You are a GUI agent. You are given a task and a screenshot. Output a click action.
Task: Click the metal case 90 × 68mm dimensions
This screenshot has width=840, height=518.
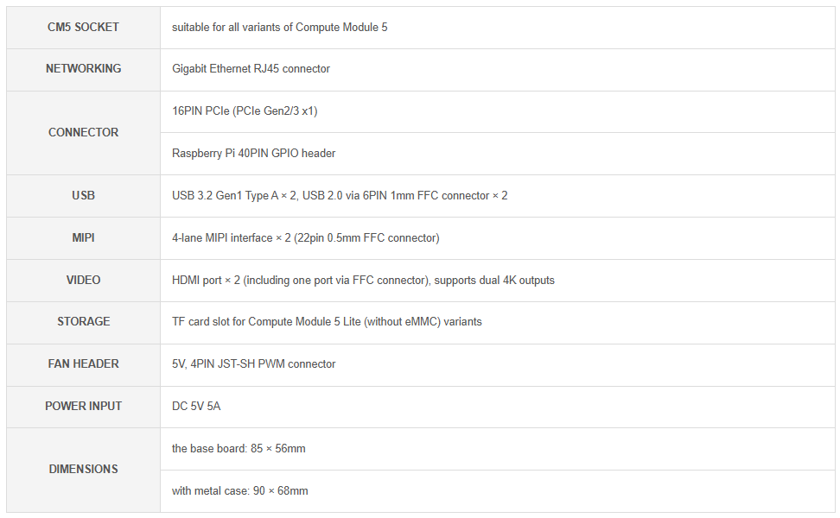[239, 490]
